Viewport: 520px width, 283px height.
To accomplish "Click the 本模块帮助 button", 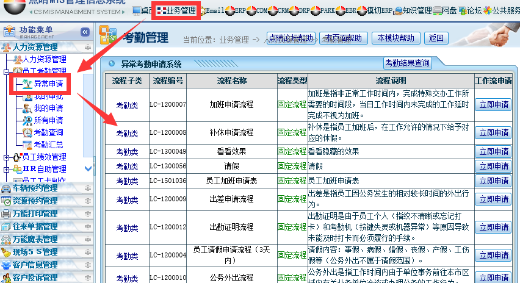I will pyautogui.click(x=395, y=38).
